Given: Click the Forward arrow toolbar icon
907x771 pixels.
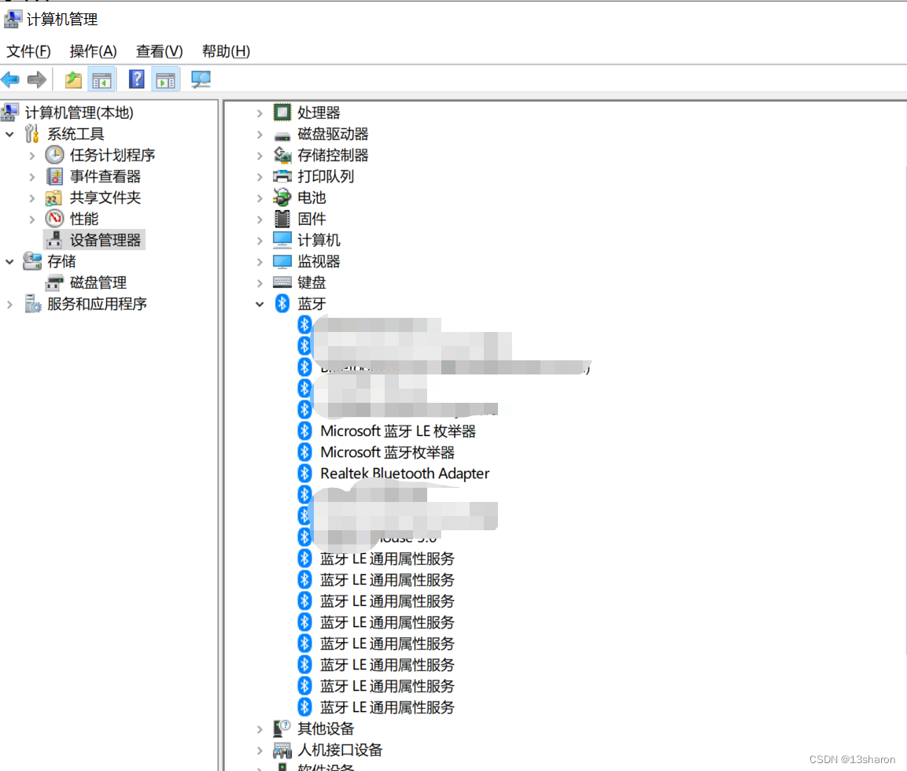Looking at the screenshot, I should click(x=36, y=79).
